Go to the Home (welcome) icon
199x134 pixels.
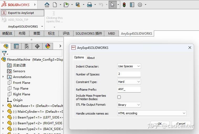47,5
